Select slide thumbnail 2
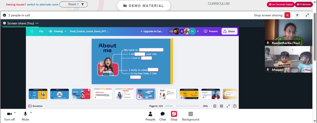The height and width of the screenshot is (123, 317). [60, 94]
